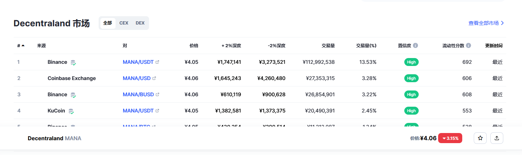Click the liquidity score 553
Viewport: 522px width, 155px height.
tap(467, 111)
